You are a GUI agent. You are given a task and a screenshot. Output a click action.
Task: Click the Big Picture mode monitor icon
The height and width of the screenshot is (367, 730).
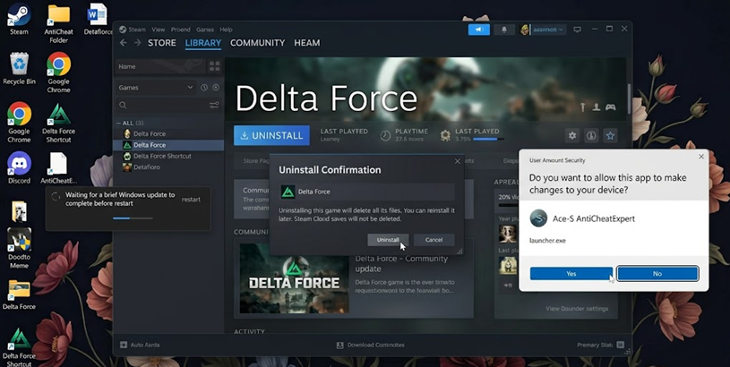pos(578,30)
